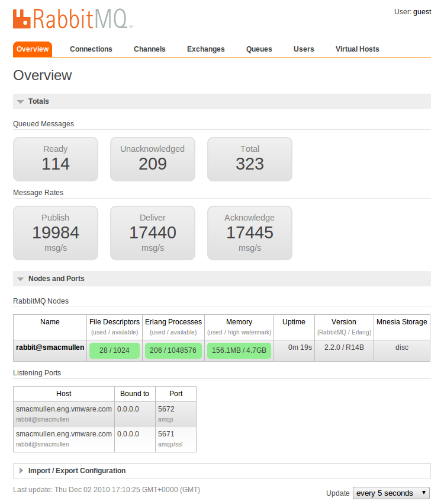This screenshot has height=504, width=444.
Task: Click the 156.1MB / 4.7GB memory bar
Action: pyautogui.click(x=239, y=350)
